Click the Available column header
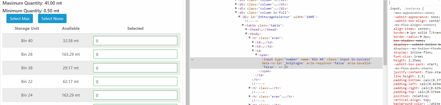This screenshot has height=105, width=441. (71, 28)
